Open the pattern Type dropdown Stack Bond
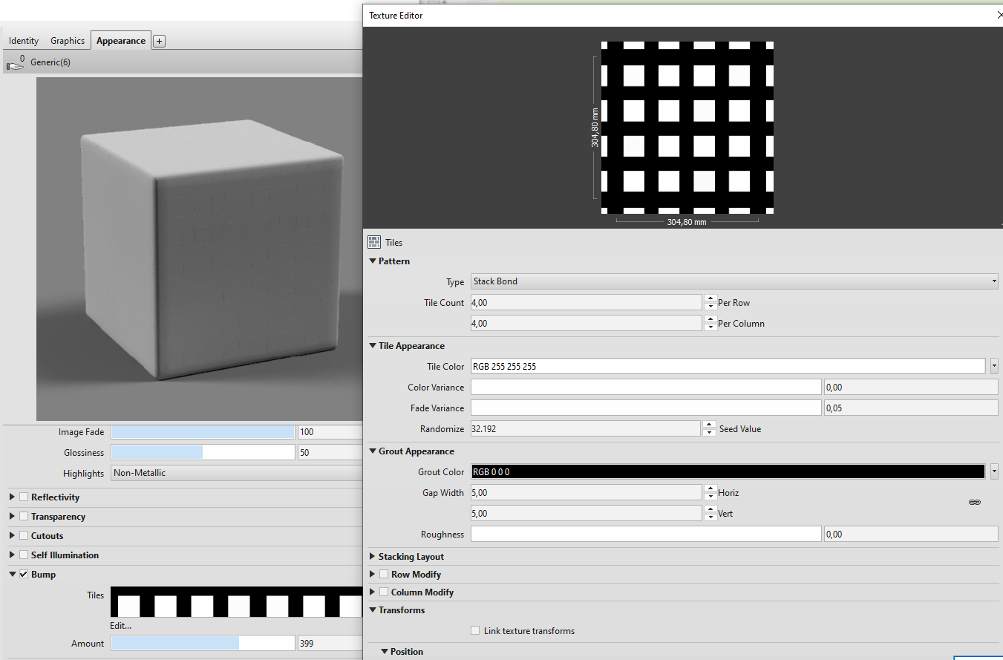 pos(734,281)
